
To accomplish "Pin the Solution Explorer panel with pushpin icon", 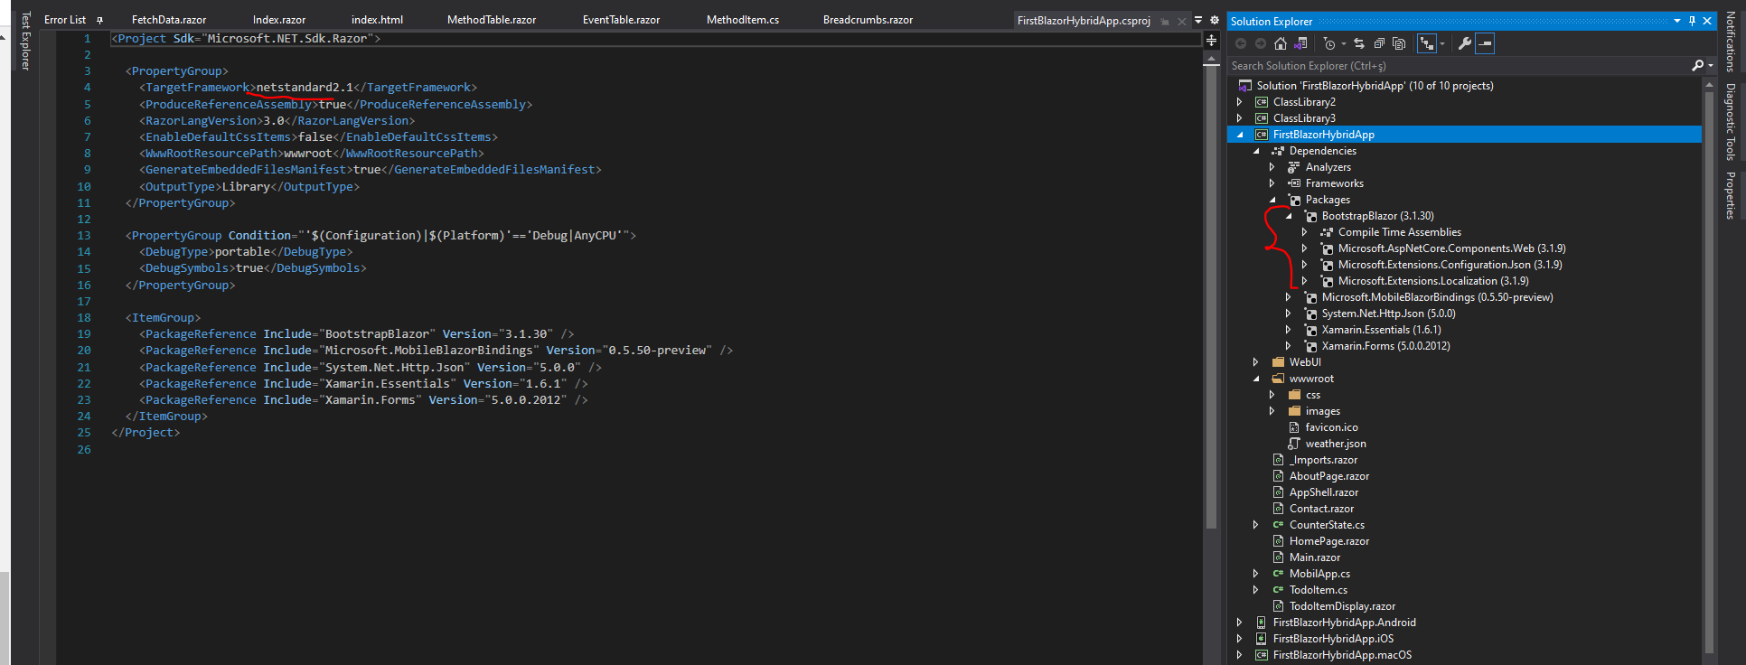I will pyautogui.click(x=1692, y=21).
